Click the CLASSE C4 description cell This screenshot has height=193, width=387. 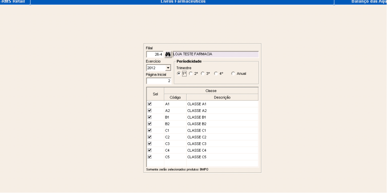click(222, 150)
